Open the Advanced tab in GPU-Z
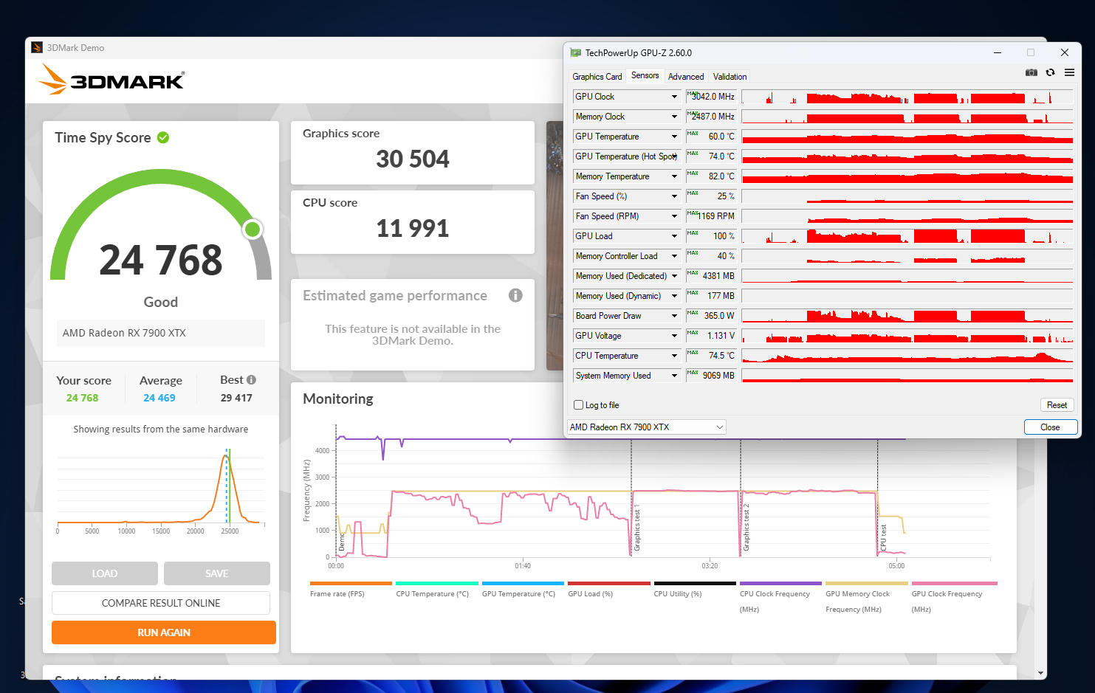The height and width of the screenshot is (693, 1095). coord(686,77)
